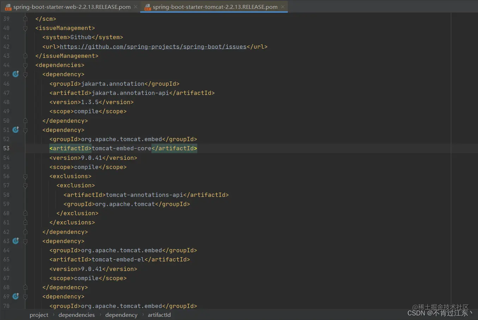478x320 pixels.
Task: Click org.apache.tomcat.embed groupId on line 52
Action: coord(122,139)
